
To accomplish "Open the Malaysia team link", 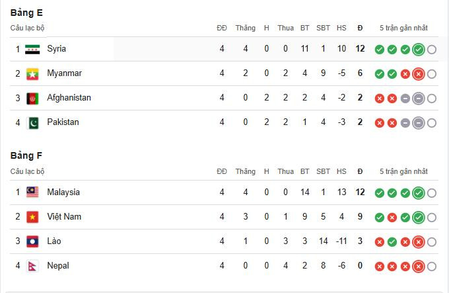I will pos(63,192).
